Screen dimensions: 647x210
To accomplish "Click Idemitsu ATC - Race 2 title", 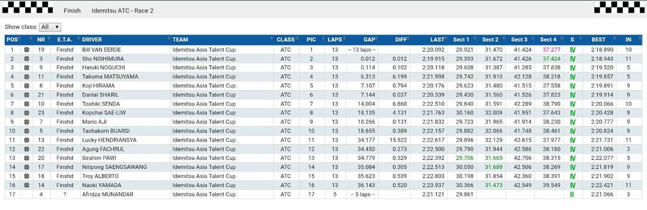I will coord(123,11).
